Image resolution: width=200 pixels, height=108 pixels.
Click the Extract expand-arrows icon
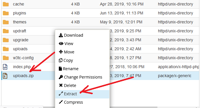61,94
